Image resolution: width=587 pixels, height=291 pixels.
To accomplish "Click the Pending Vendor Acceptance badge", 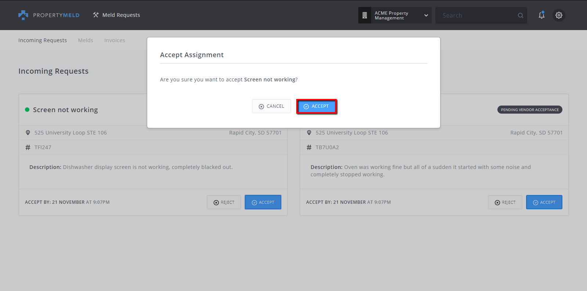I will (x=529, y=110).
